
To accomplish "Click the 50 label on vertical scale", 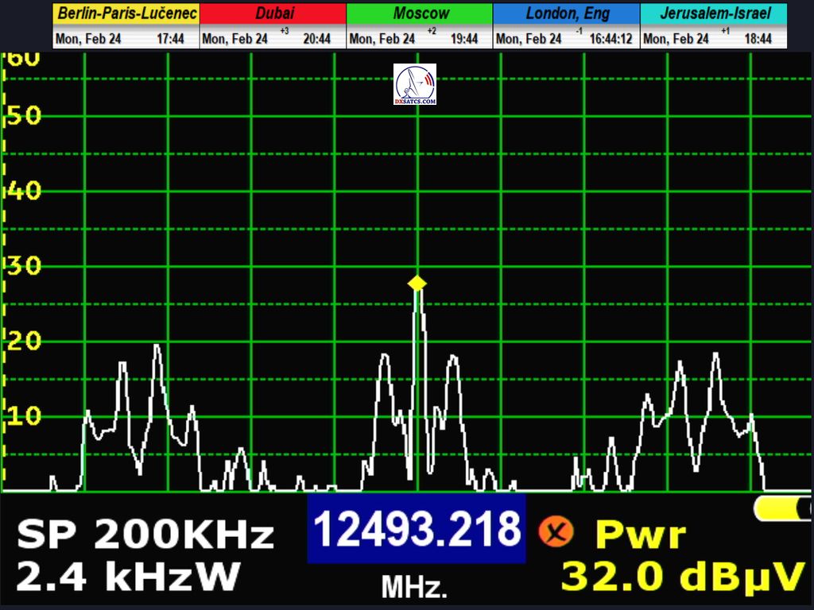I will (x=25, y=116).
